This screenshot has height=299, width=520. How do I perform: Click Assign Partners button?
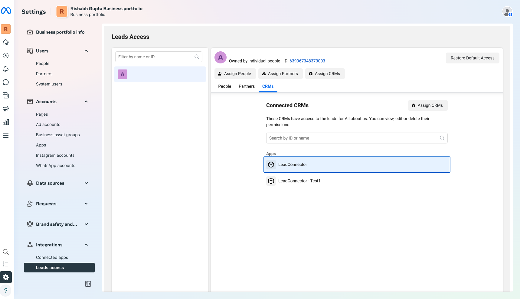point(280,74)
